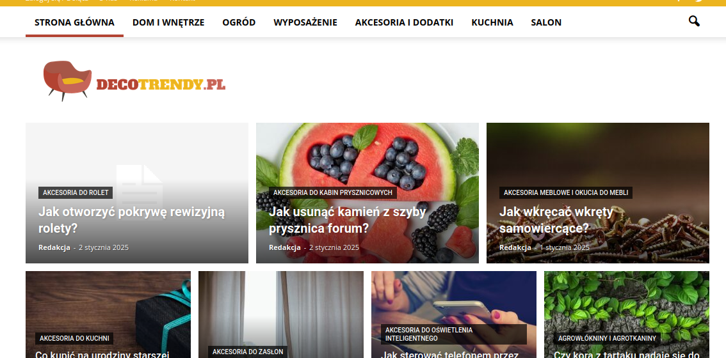Open article about pokrywę rewizyjną rolety
726x358 pixels.
[131, 220]
